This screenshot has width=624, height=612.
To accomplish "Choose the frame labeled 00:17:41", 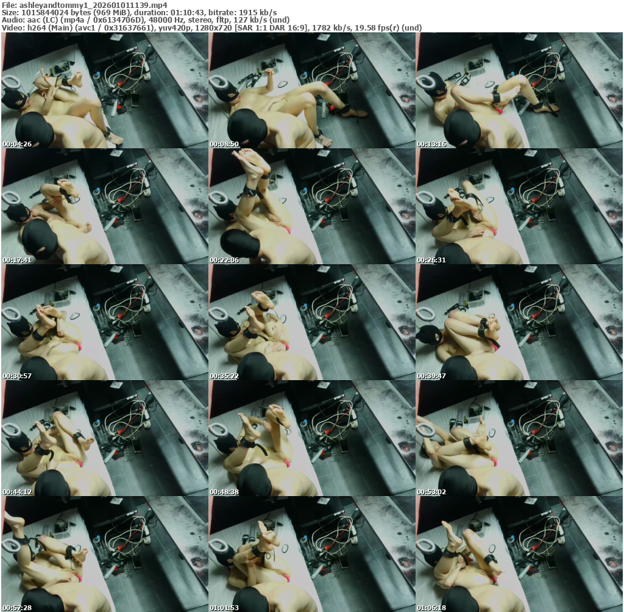I will click(104, 206).
